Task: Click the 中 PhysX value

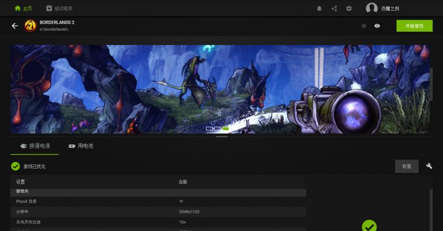Action: tap(181, 202)
